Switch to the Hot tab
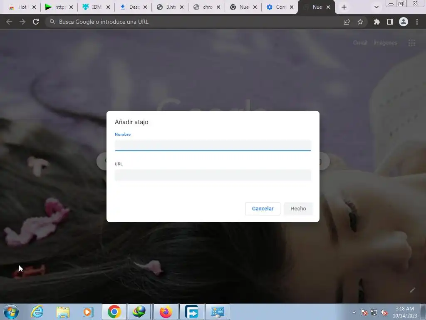The image size is (426, 320). (22, 7)
